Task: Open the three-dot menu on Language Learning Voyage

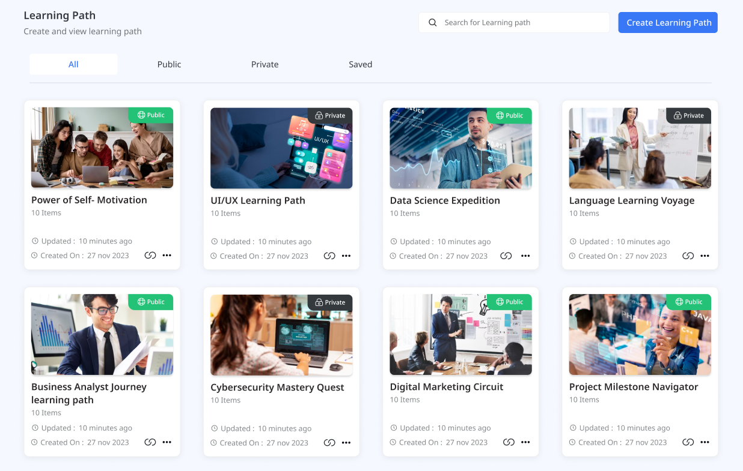Action: point(705,256)
